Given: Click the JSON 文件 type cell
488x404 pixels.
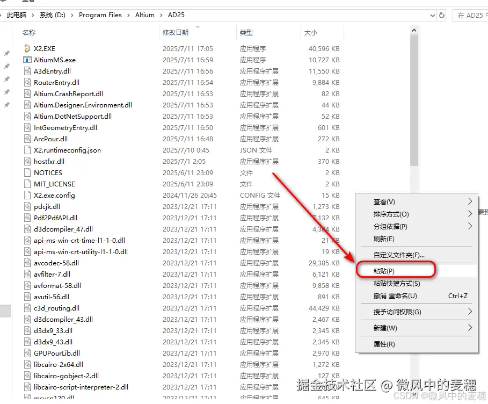Looking at the screenshot, I should [x=256, y=150].
